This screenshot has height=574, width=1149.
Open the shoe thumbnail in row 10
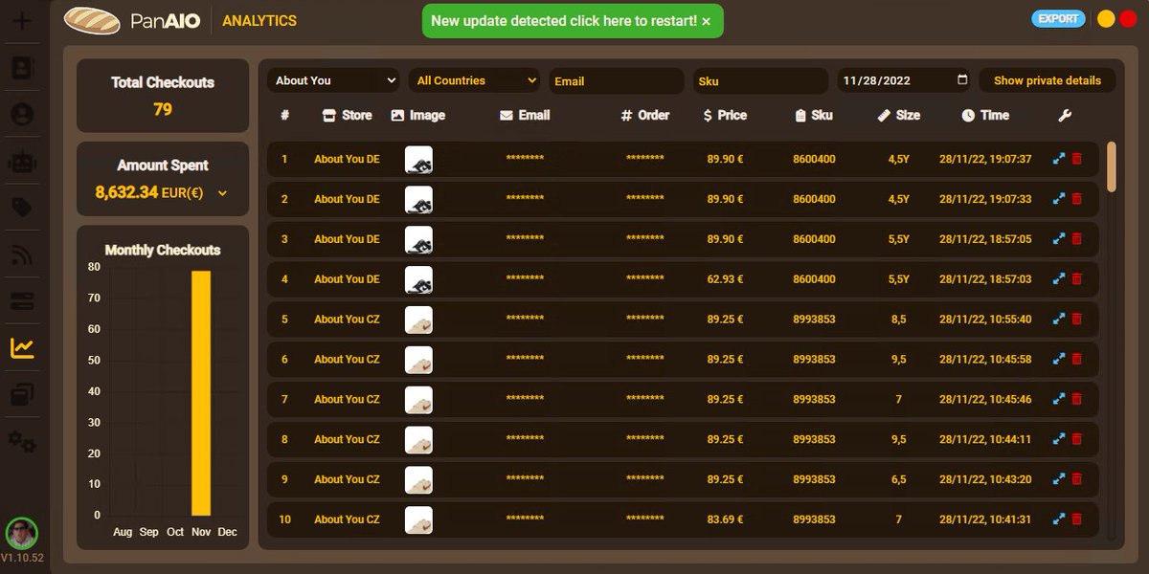coord(418,519)
